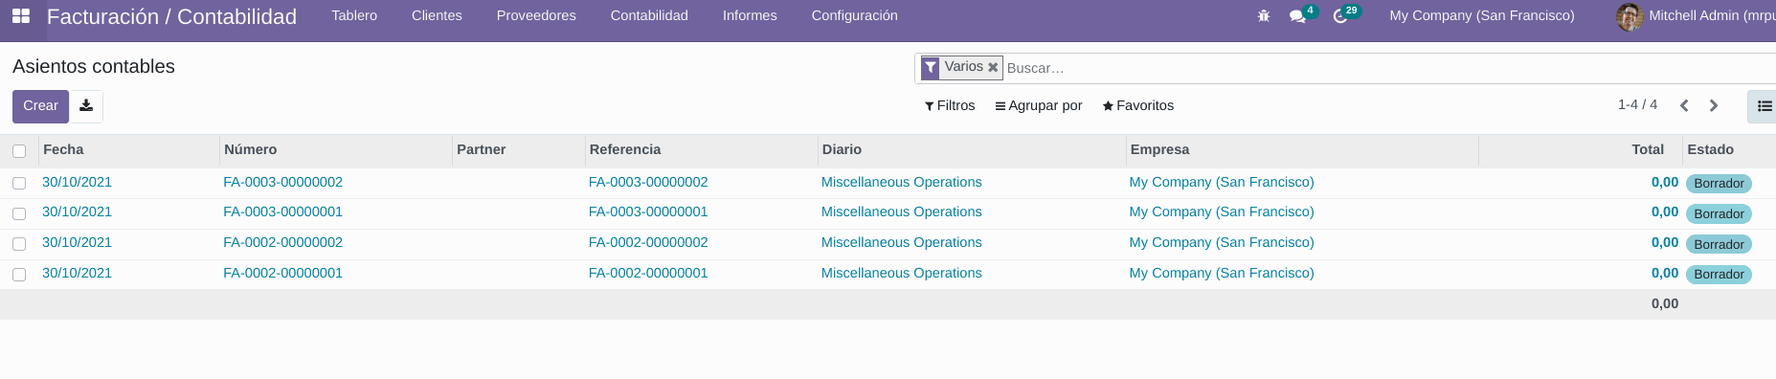This screenshot has height=379, width=1776.
Task: Select the checkbox for FA-0002-00000001
Action: (x=19, y=275)
